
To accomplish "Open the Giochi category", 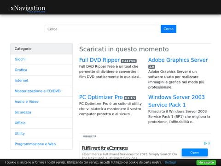I will (x=20, y=59).
